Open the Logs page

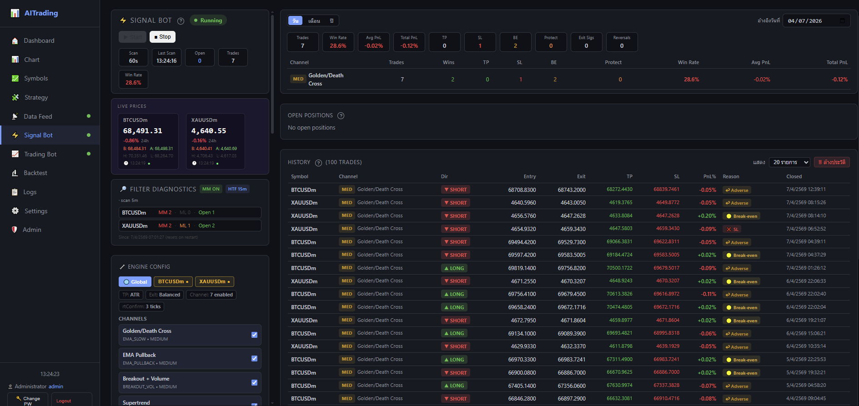pos(50,192)
